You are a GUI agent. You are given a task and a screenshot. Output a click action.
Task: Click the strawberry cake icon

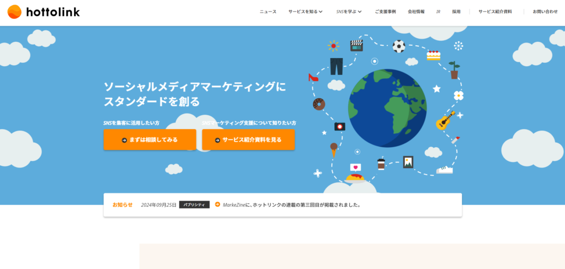tap(434, 56)
